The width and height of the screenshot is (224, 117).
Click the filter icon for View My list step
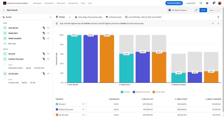(44, 28)
